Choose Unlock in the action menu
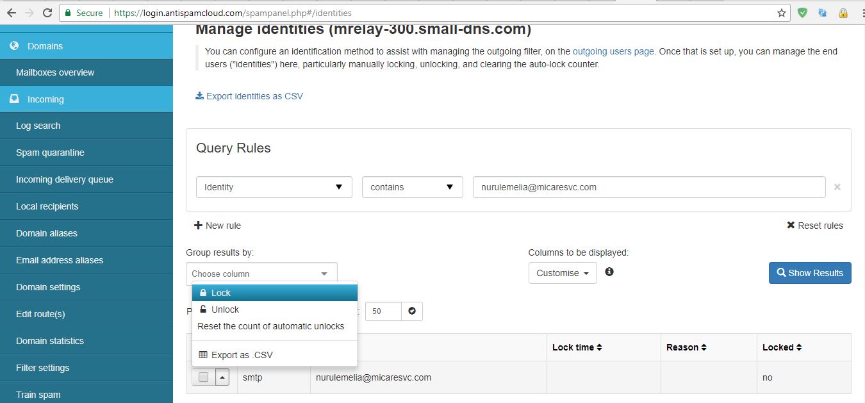 pos(225,309)
